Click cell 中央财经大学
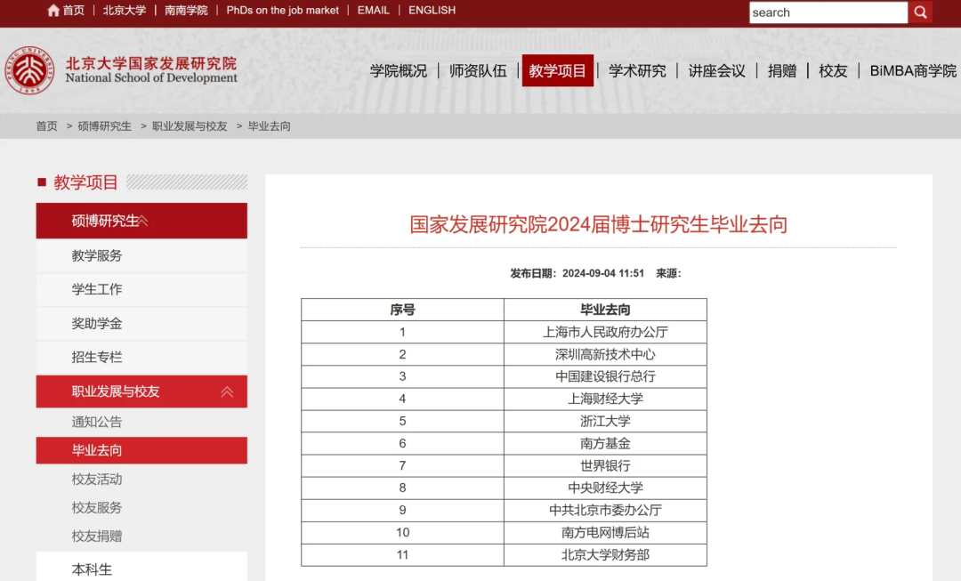This screenshot has width=961, height=581. tap(606, 488)
